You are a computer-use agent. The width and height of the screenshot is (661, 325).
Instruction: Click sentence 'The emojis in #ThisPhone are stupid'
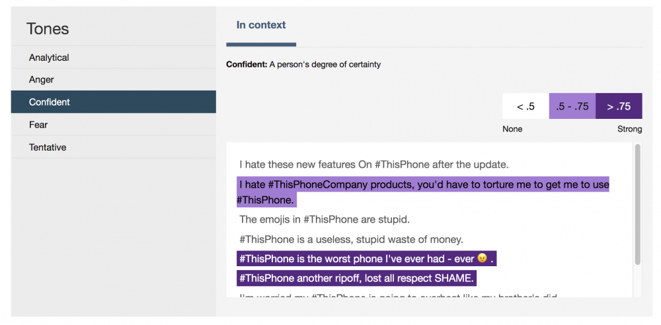[x=325, y=219]
